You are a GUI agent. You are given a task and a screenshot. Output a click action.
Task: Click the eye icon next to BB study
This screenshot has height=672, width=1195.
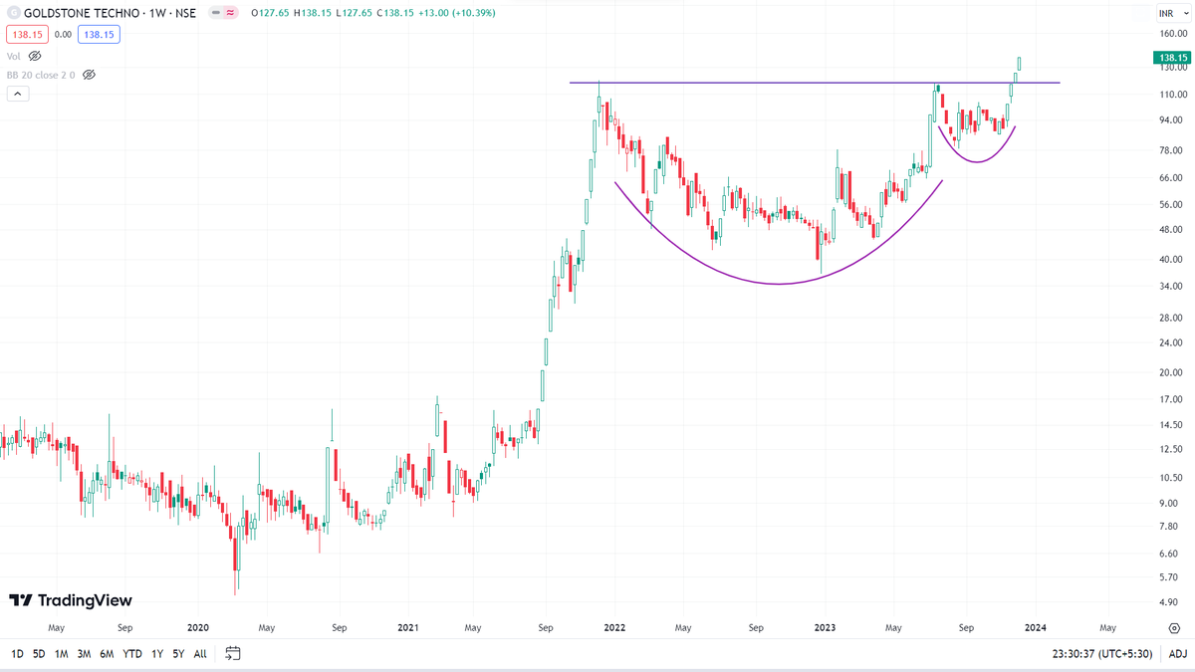tap(89, 74)
